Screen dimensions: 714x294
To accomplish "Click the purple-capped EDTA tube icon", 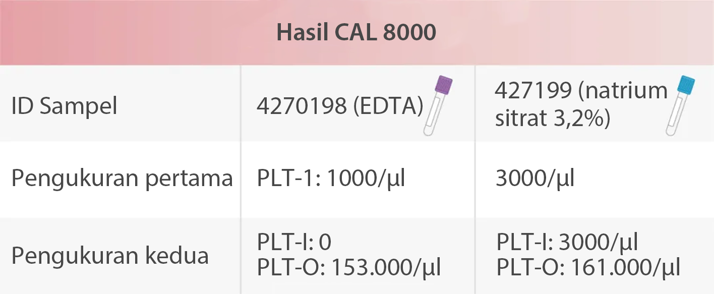I will point(438,105).
